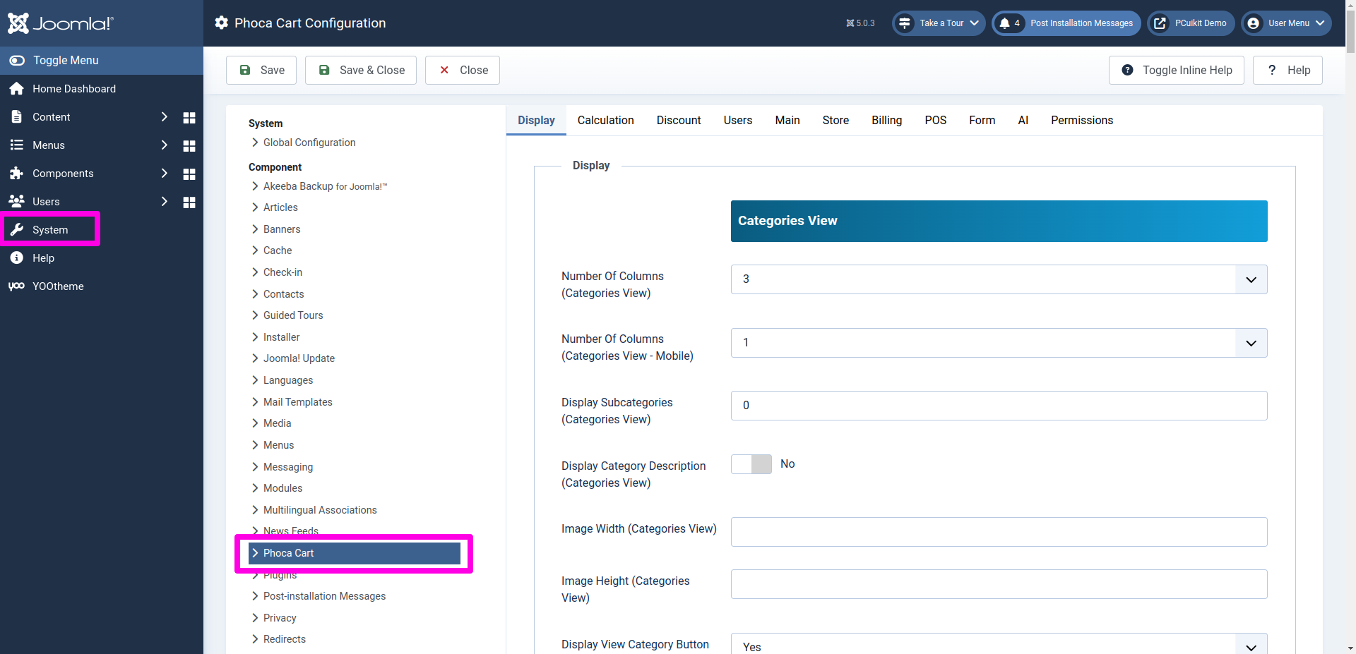Screen dimensions: 1356x654
Task: Click the System wrench icon
Action: (x=17, y=230)
